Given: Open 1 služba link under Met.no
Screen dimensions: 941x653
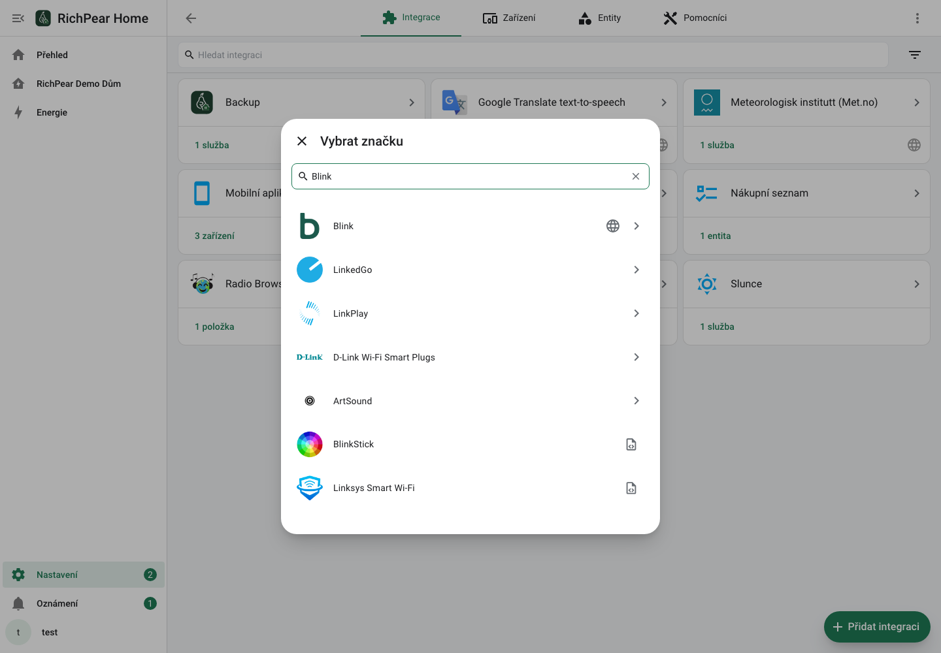Looking at the screenshot, I should (x=717, y=145).
